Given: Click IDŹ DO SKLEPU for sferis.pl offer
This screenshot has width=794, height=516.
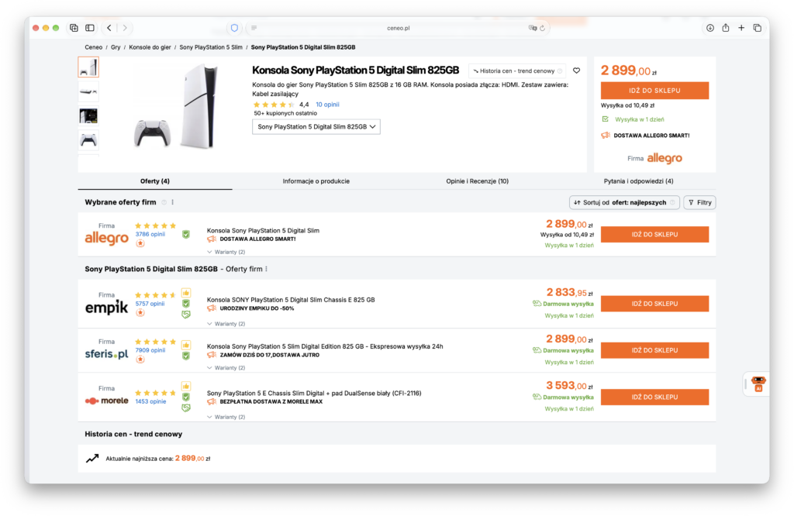Looking at the screenshot, I should point(654,350).
